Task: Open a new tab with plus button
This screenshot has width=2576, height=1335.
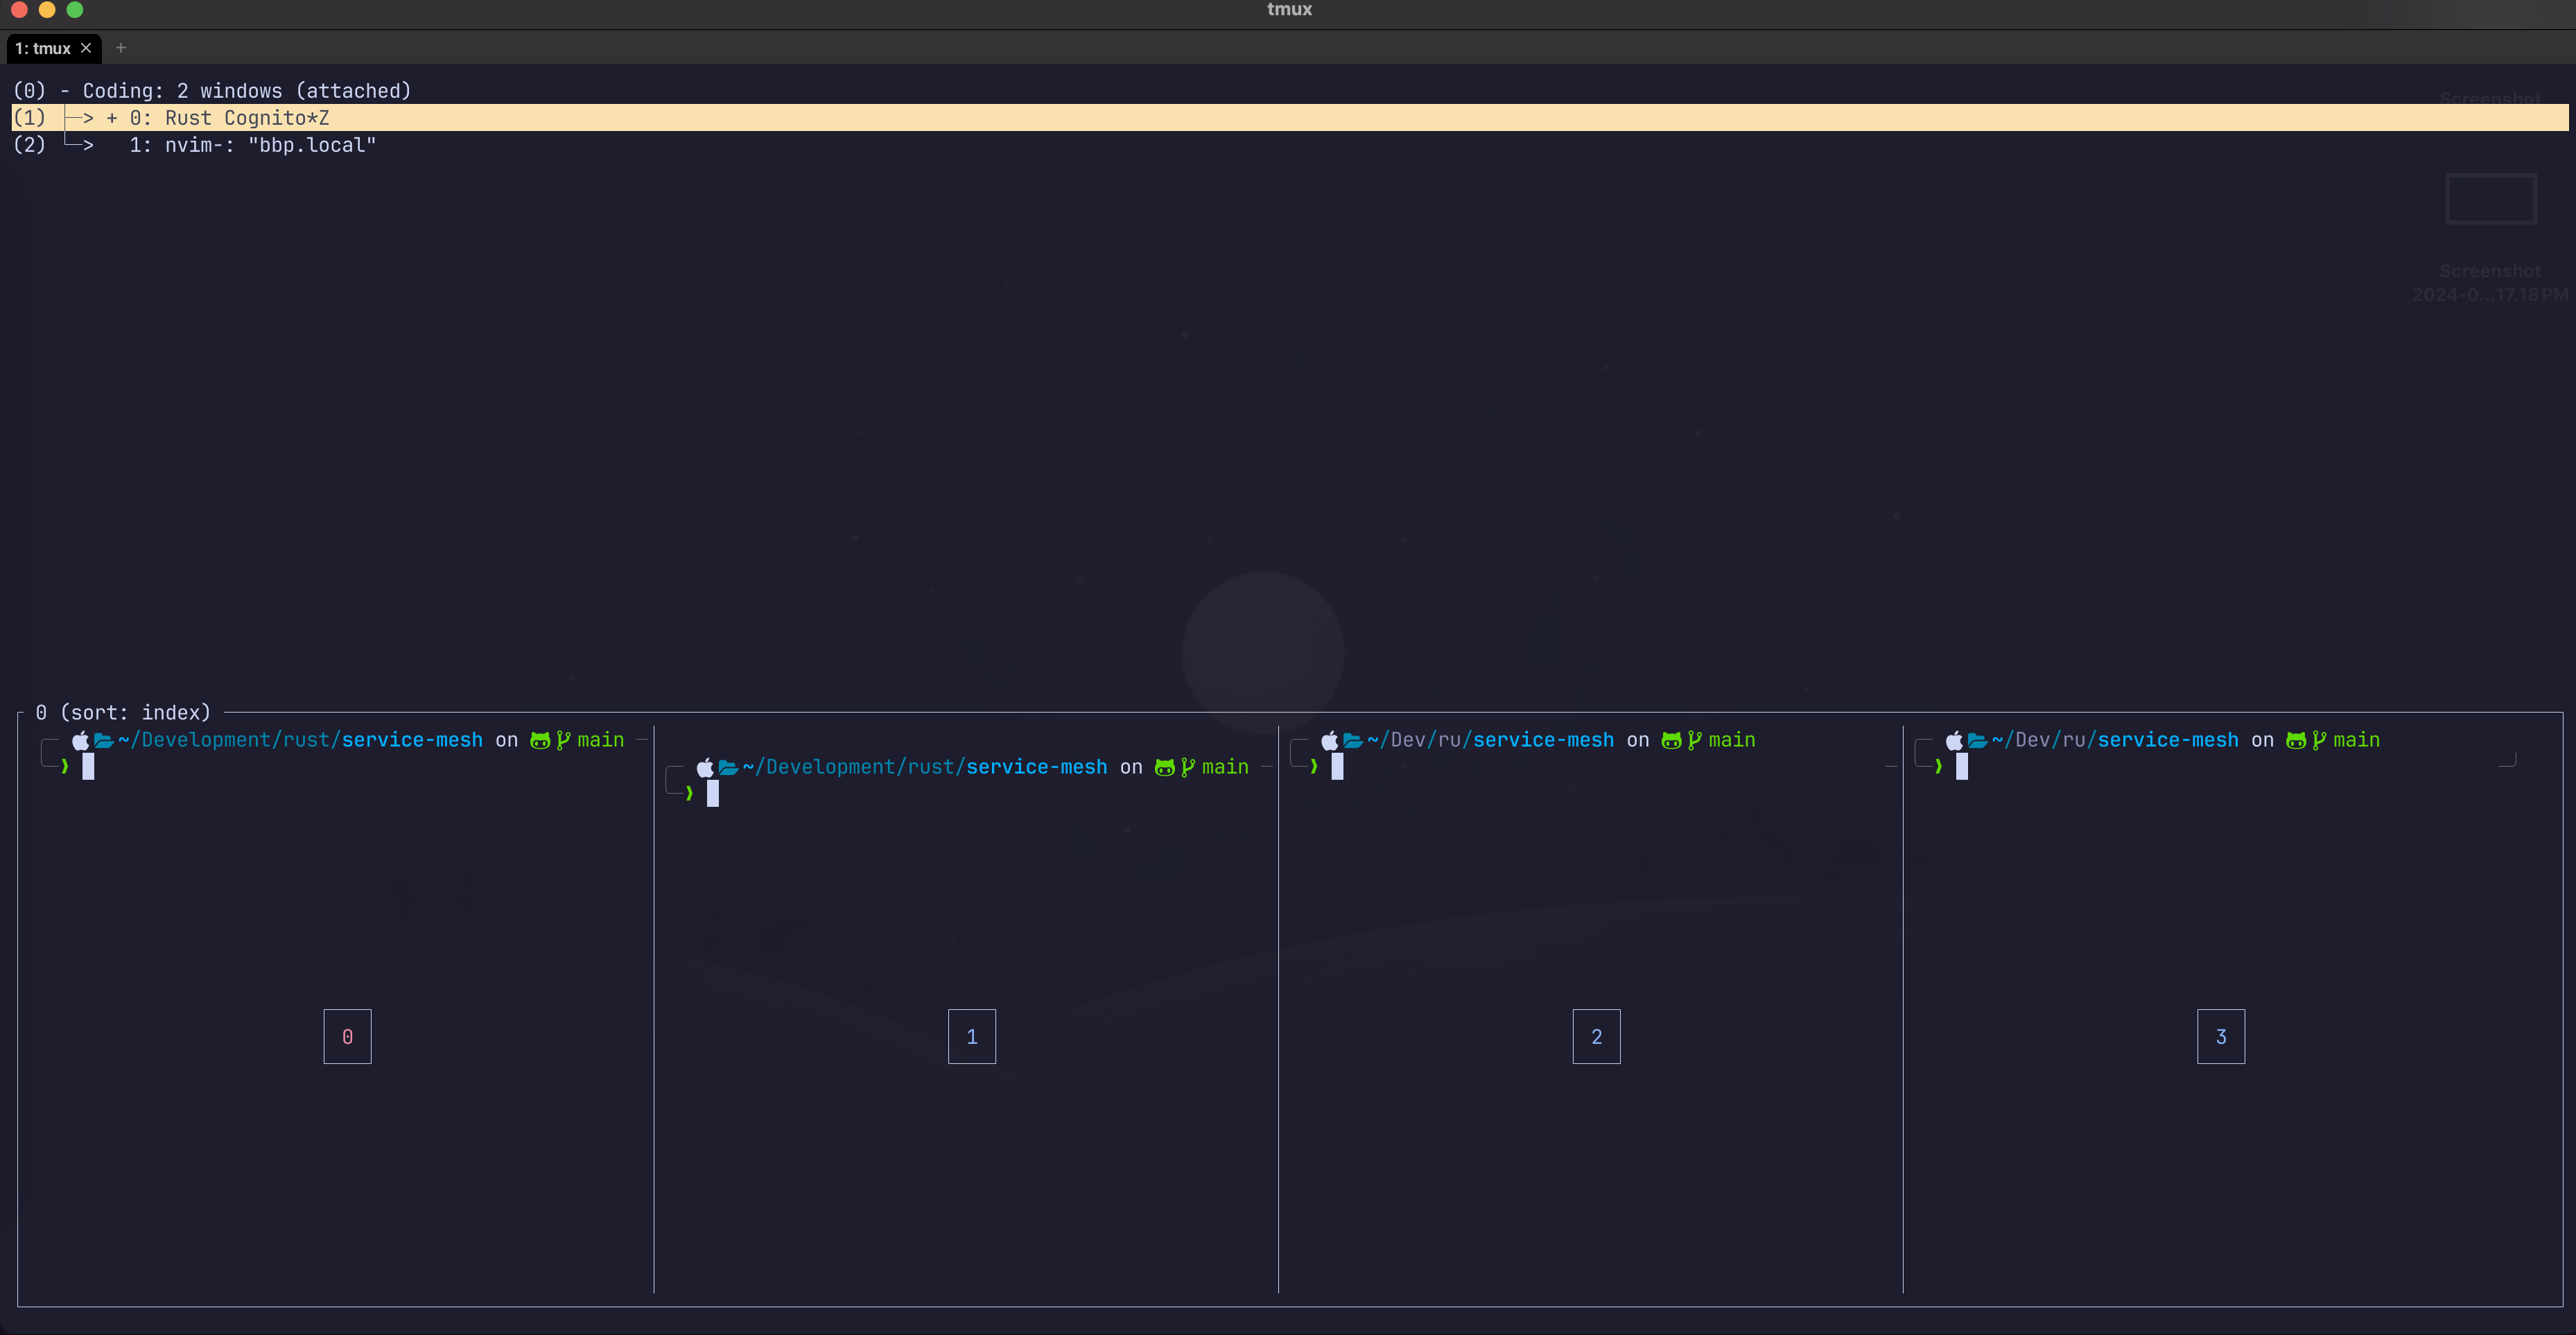Action: coord(121,48)
